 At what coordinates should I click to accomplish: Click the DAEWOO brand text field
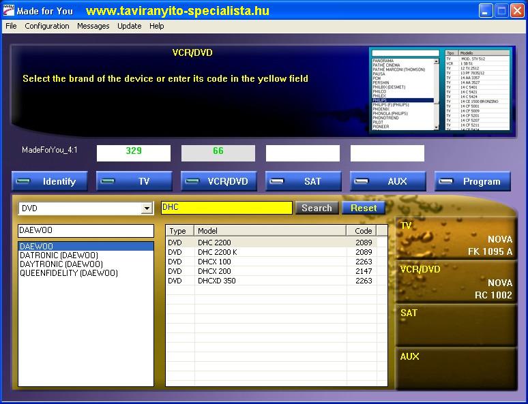click(86, 231)
